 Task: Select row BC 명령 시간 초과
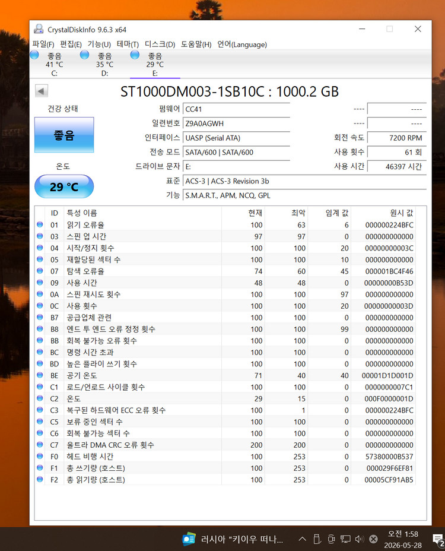coord(225,352)
